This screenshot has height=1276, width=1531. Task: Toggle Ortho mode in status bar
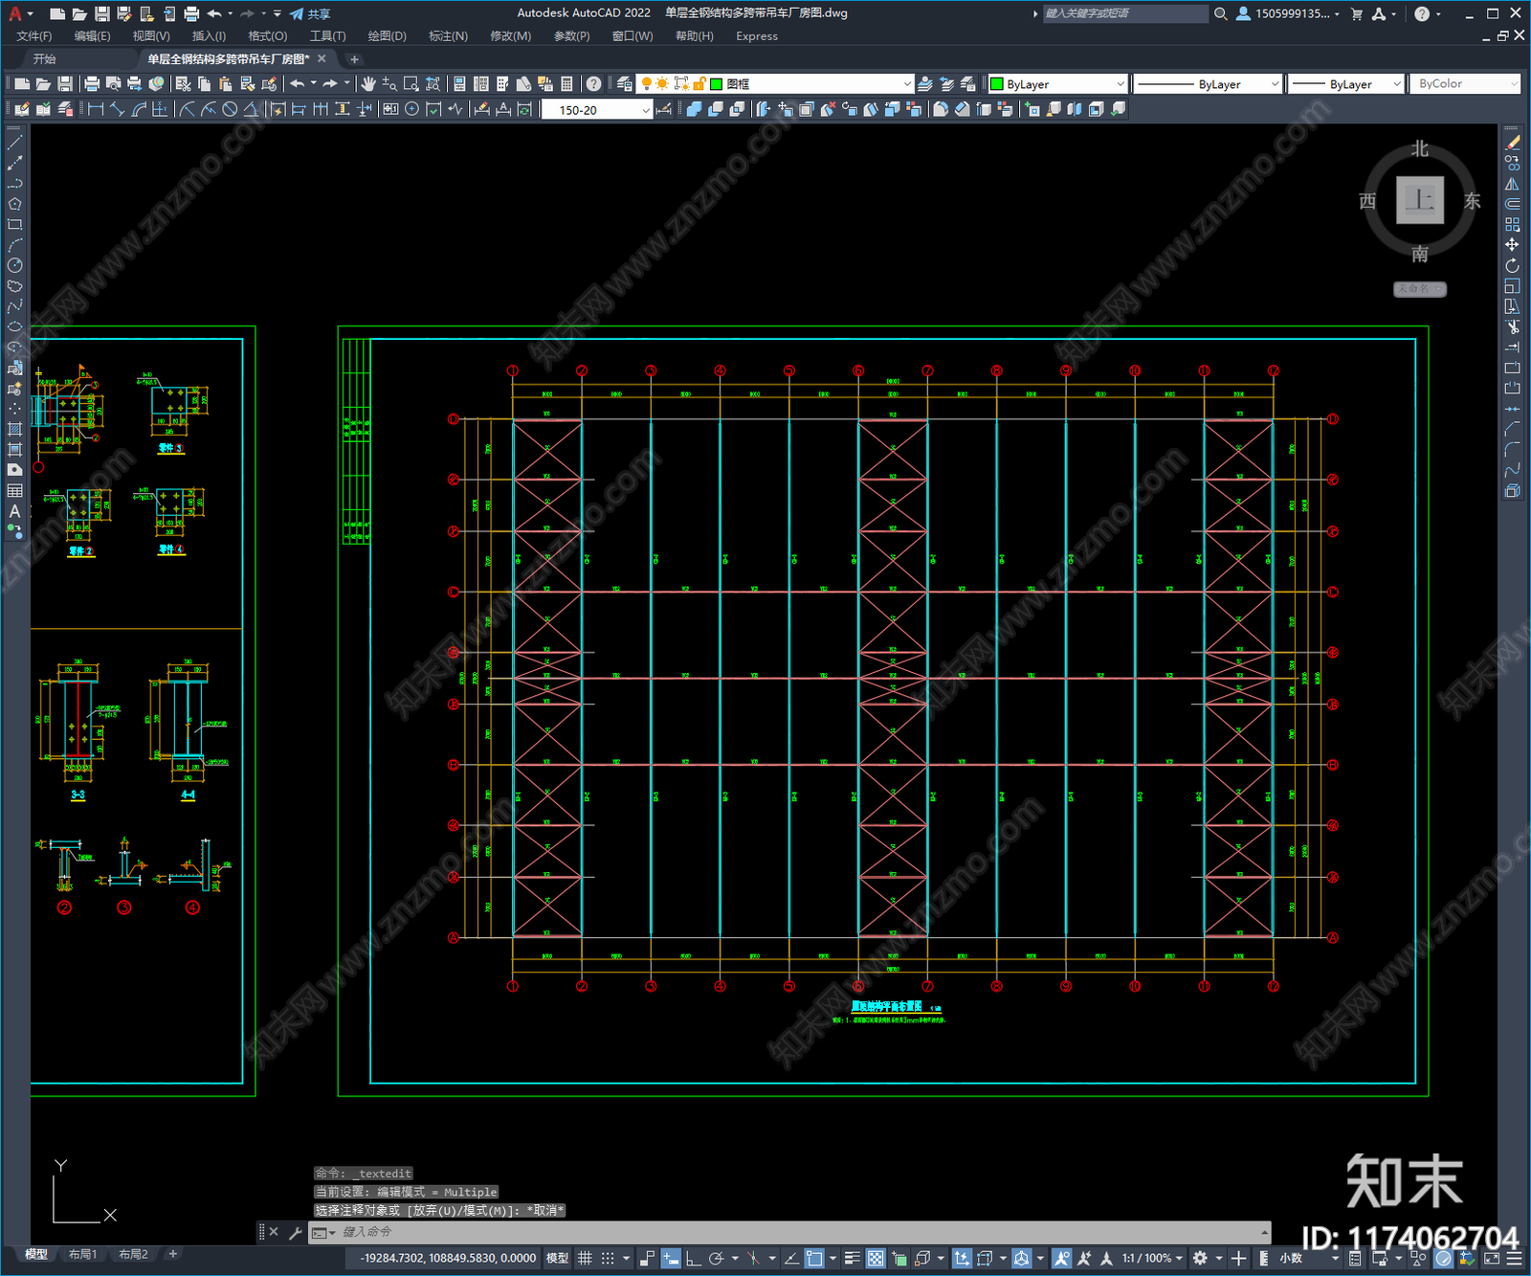click(693, 1258)
